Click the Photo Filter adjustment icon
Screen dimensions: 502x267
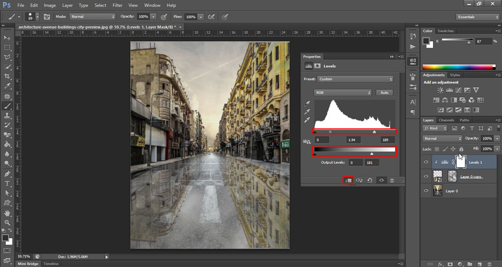(x=462, y=100)
